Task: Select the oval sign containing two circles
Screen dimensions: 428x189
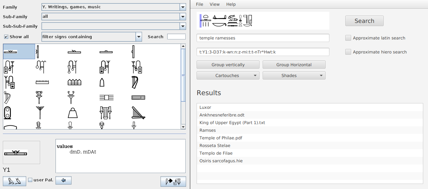Action: (8, 113)
